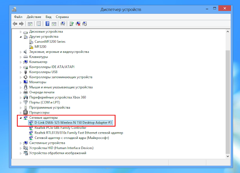Select Realtek RTL8139/810x Family Fast Ethernet adapter
Viewport: 240px width, 173px height.
79,133
